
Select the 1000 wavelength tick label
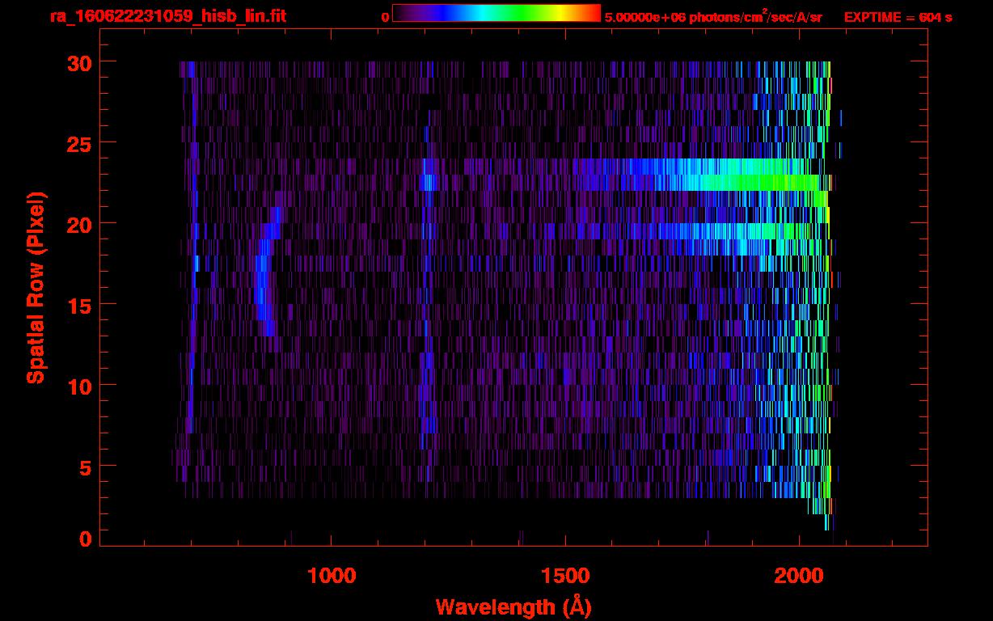(332, 576)
